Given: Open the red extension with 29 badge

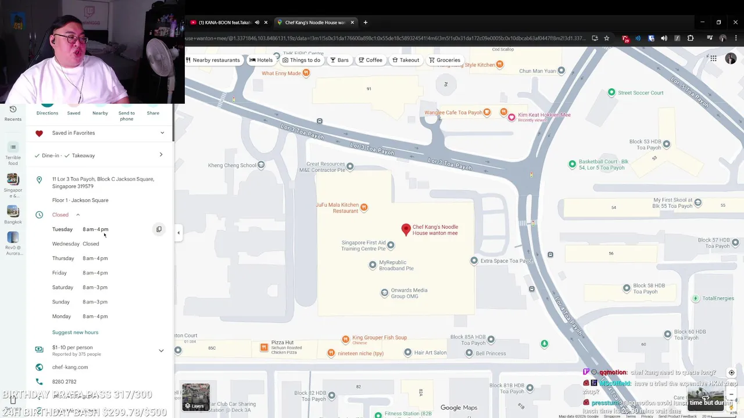Looking at the screenshot, I should 625,38.
